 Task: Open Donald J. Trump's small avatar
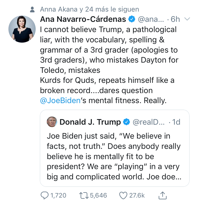[52, 122]
